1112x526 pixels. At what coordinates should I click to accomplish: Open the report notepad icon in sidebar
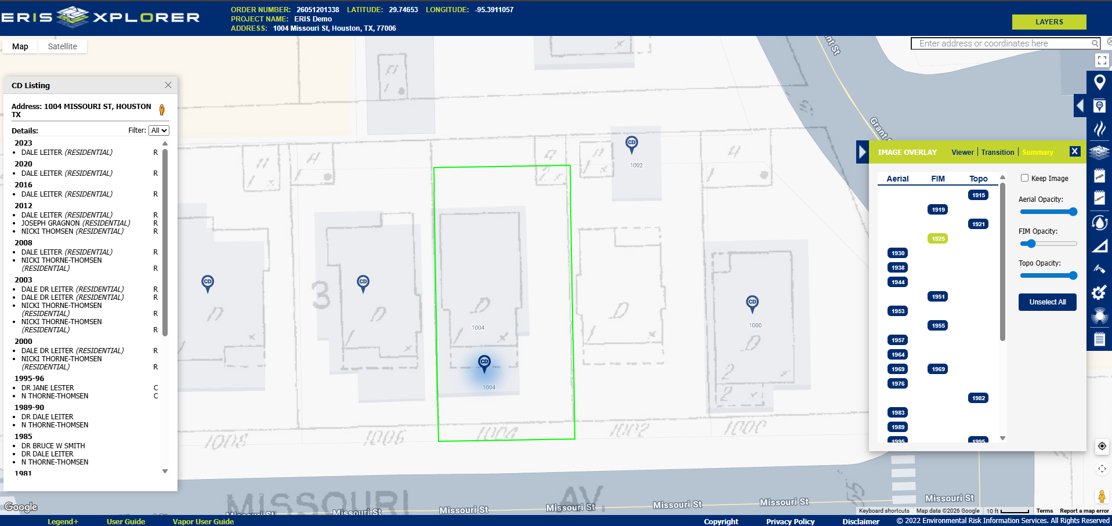[1099, 339]
